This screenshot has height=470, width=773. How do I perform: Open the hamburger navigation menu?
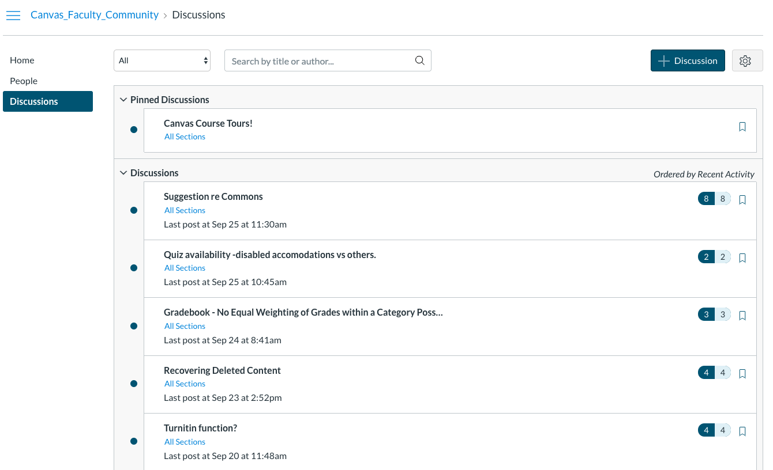pos(13,16)
